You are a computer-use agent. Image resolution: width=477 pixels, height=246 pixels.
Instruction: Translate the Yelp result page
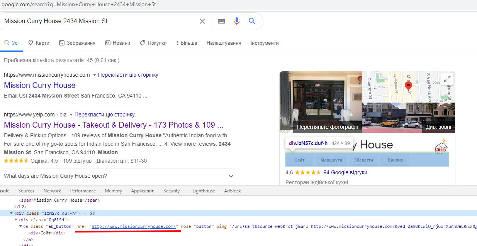(x=105, y=115)
